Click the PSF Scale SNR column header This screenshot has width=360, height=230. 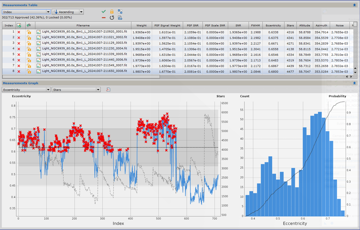(x=215, y=25)
